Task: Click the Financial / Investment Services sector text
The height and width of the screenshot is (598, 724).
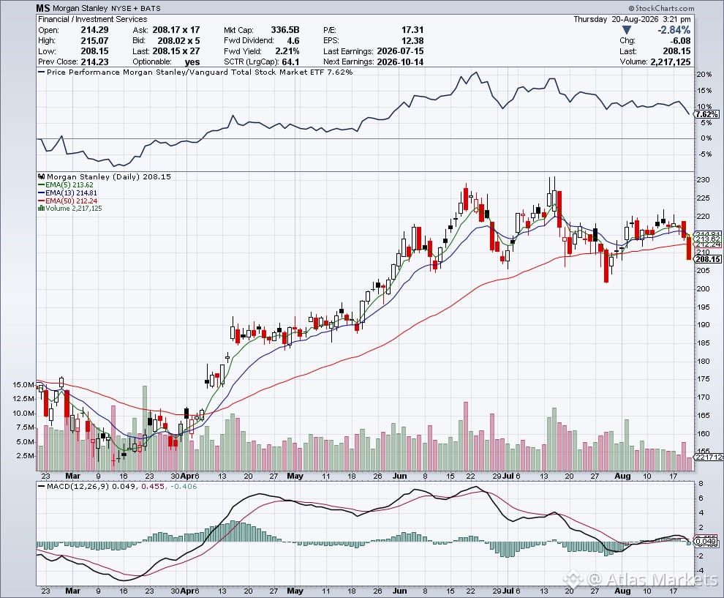Action: [92, 19]
